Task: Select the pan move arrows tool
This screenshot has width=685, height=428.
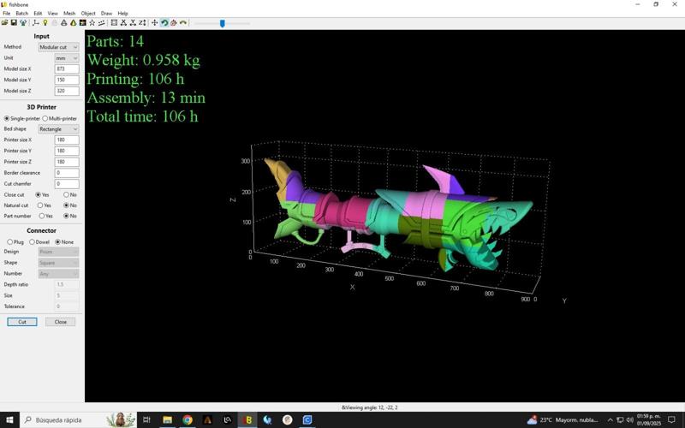Action: pos(155,23)
